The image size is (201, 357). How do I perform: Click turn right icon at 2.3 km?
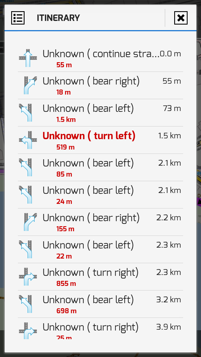[28, 277]
